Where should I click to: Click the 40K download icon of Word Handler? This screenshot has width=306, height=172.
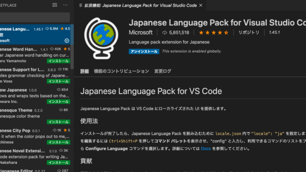pos(52,49)
